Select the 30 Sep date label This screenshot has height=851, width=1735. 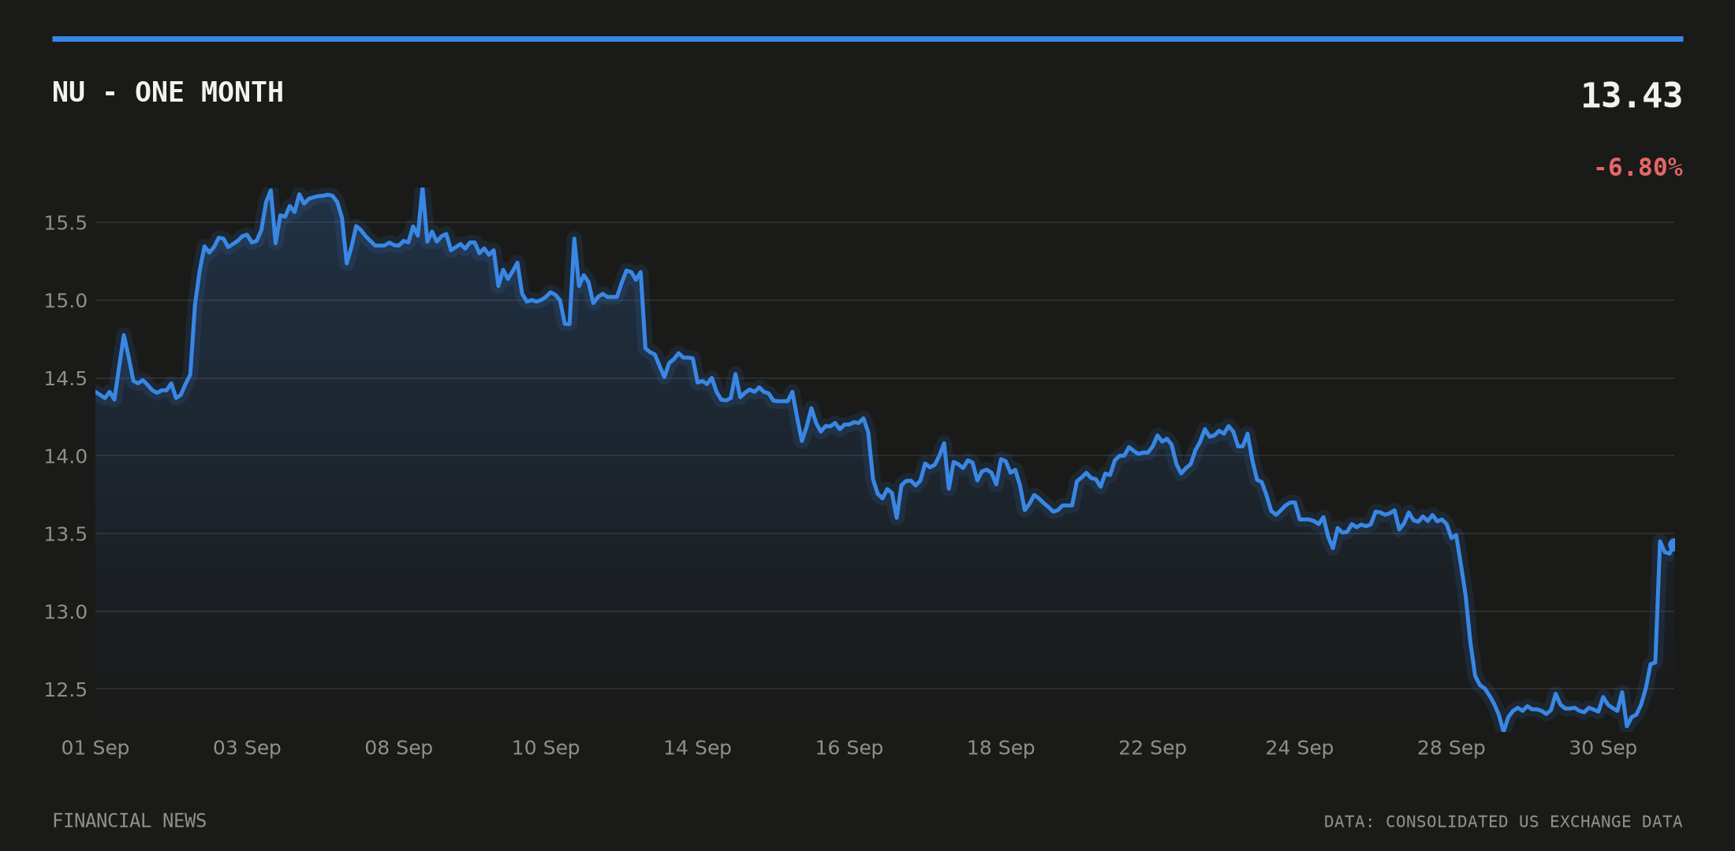click(1603, 748)
